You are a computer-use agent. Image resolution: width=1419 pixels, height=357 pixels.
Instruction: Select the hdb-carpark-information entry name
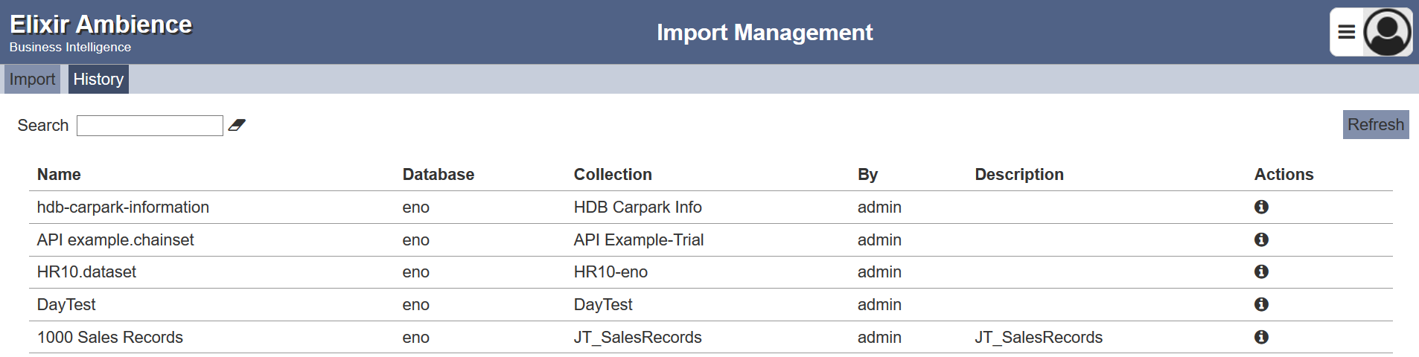click(x=123, y=208)
